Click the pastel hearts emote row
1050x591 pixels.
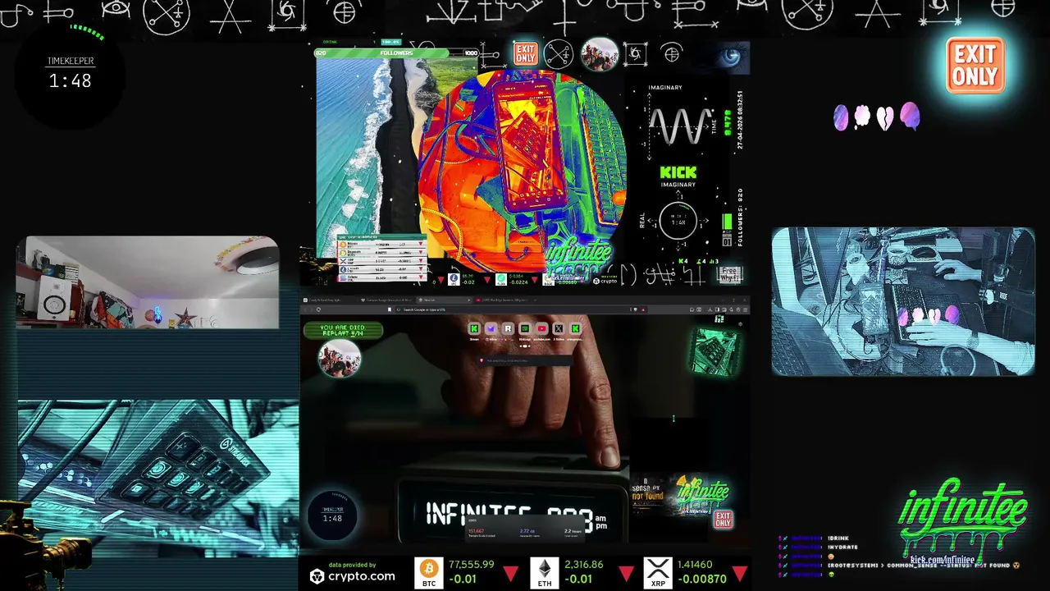[x=877, y=117]
